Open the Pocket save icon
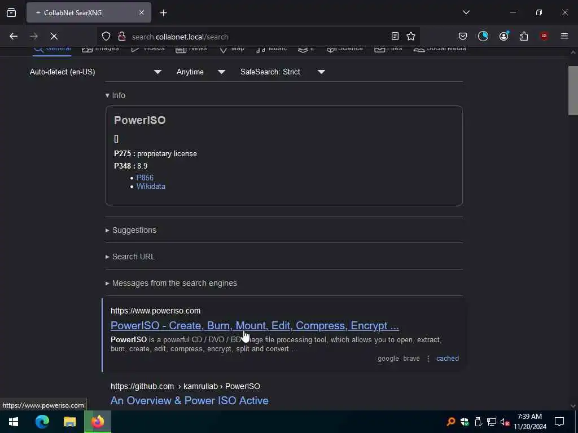The width and height of the screenshot is (578, 433). (x=463, y=36)
